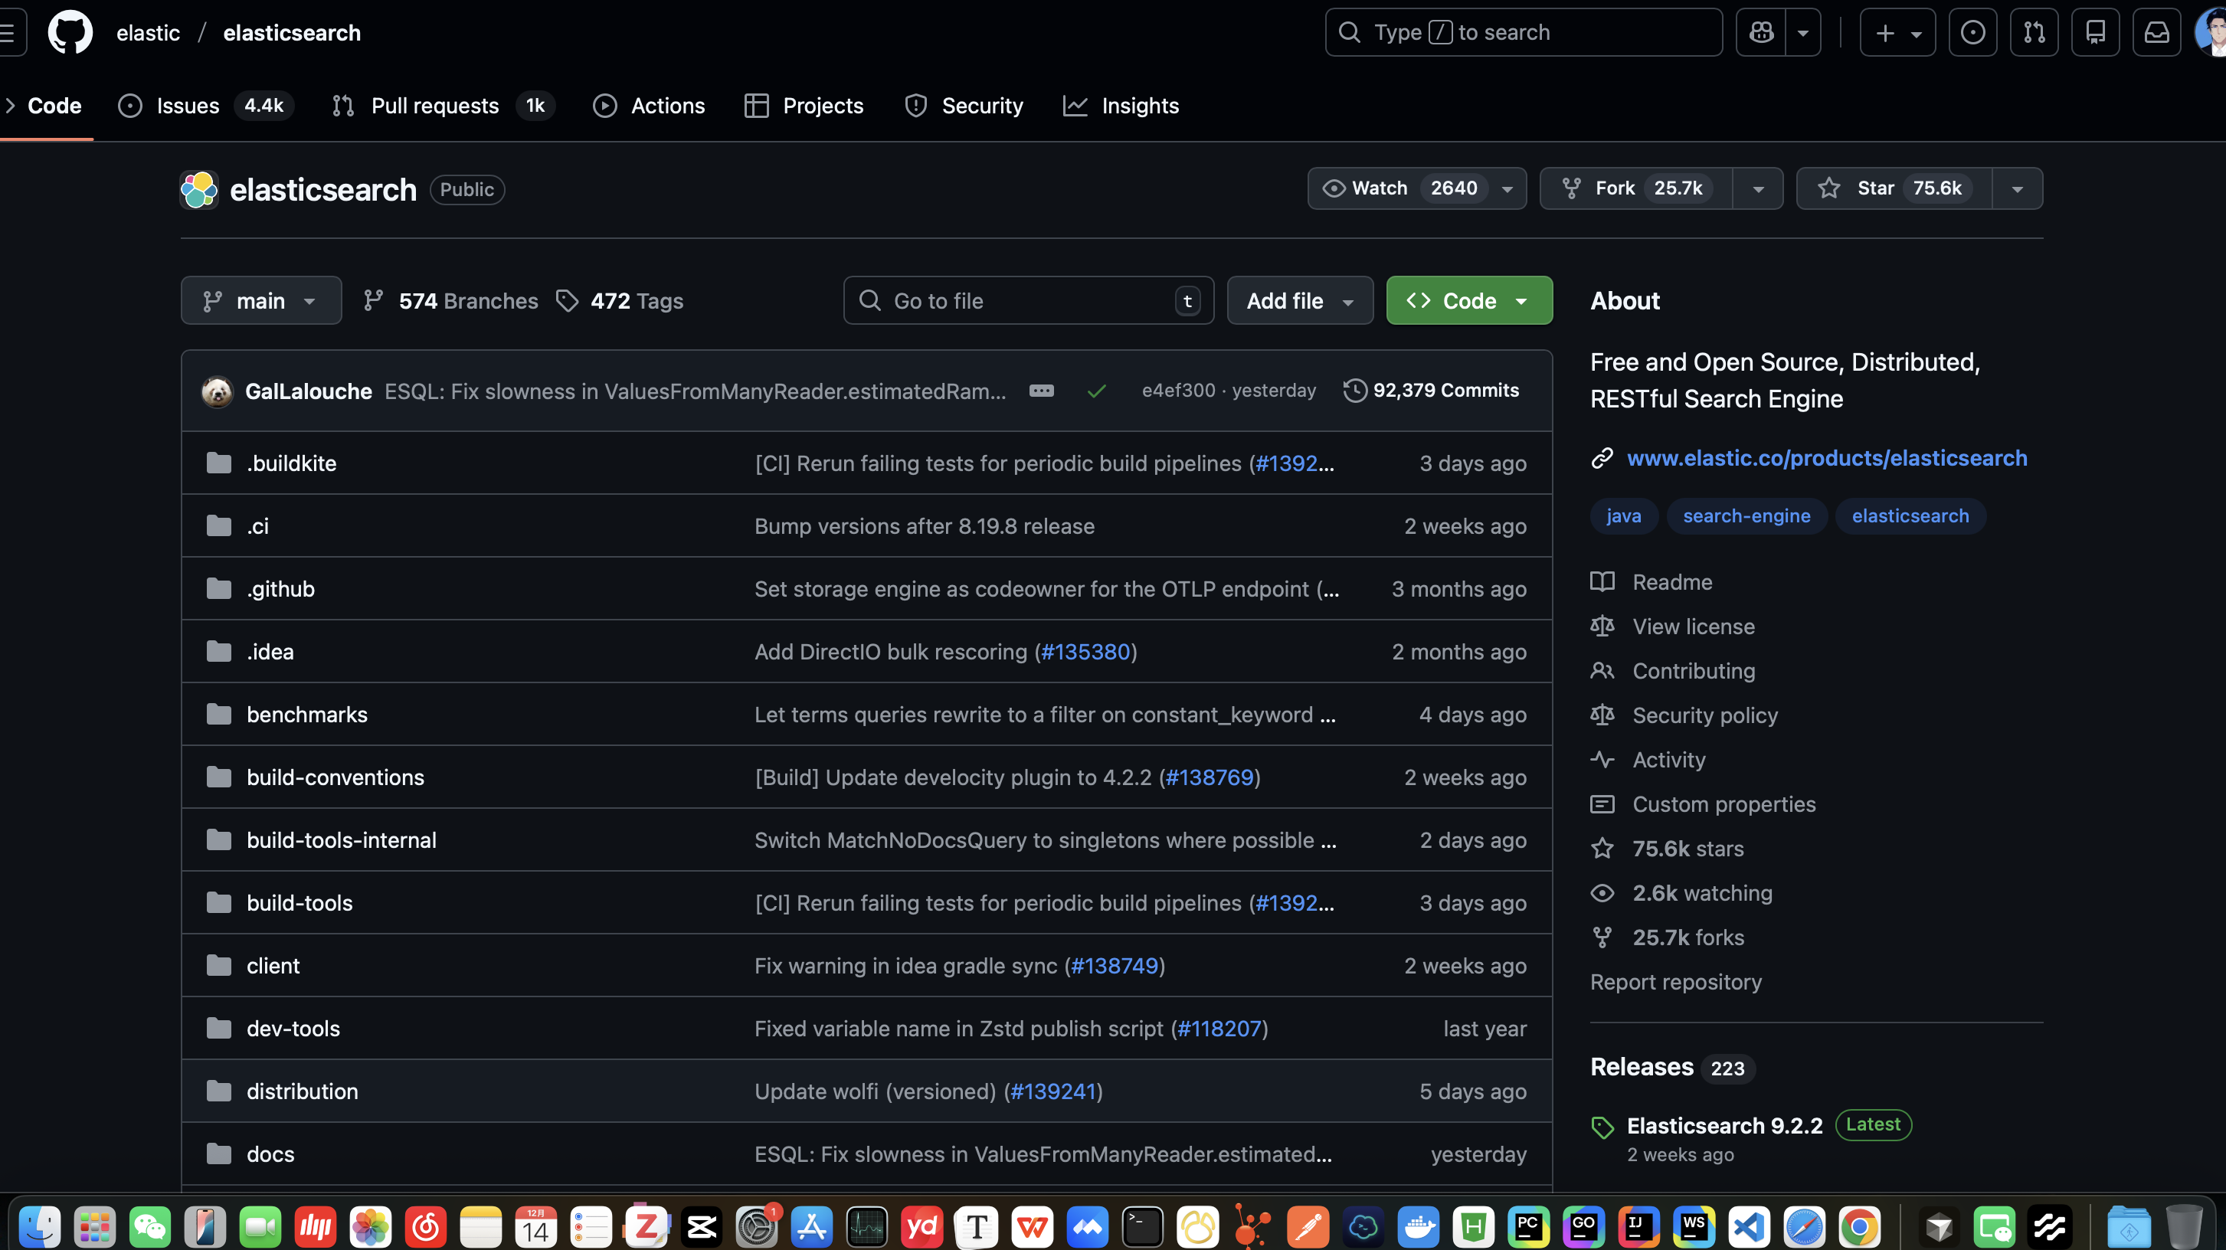Open the Insights tab
Screen dimensions: 2226x1250
[x=1139, y=106]
